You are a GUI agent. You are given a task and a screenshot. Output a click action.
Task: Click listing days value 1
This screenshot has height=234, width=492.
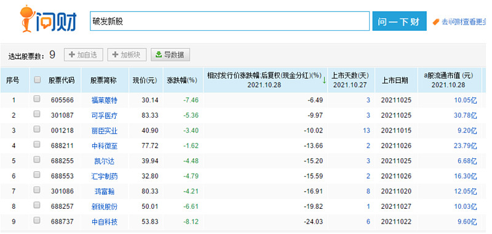click(x=368, y=206)
